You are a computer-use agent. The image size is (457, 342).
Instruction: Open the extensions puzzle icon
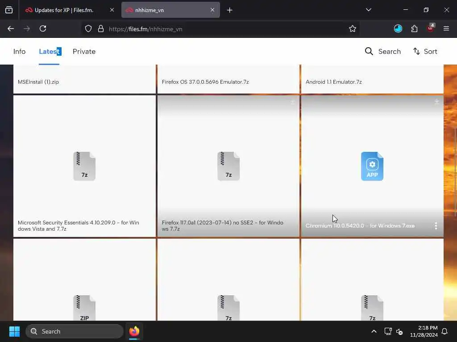(414, 28)
